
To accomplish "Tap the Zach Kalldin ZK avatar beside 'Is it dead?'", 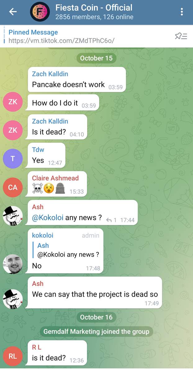I will click(13, 130).
